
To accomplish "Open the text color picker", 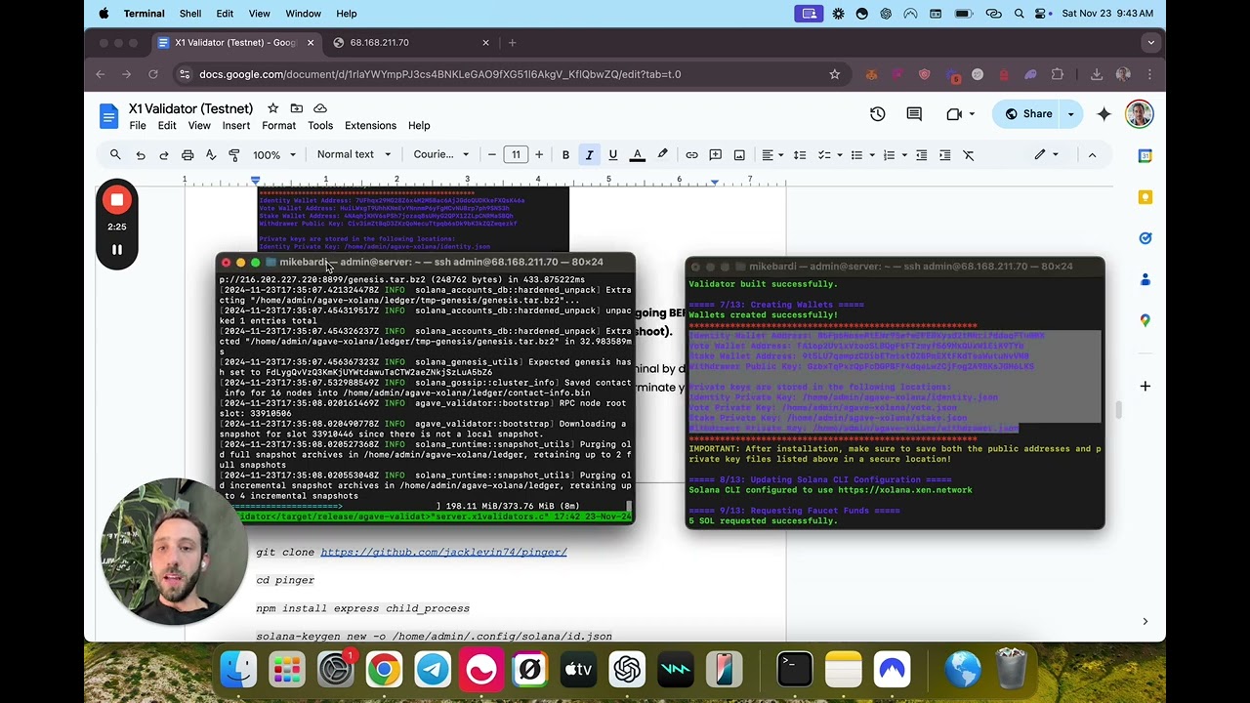I will click(x=637, y=154).
